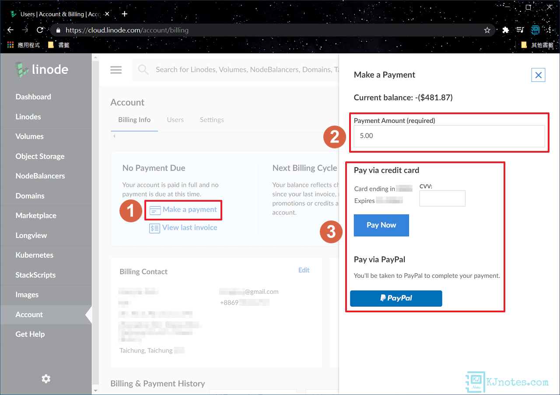
Task: Click the browser back arrow
Action: pyautogui.click(x=10, y=30)
